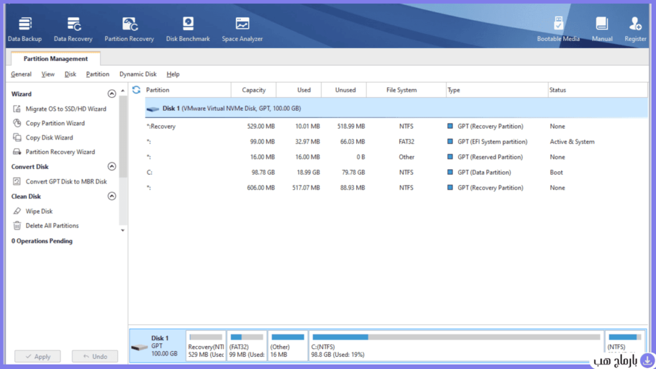
Task: Click the Delete All Partitions trash icon
Action: pos(17,225)
